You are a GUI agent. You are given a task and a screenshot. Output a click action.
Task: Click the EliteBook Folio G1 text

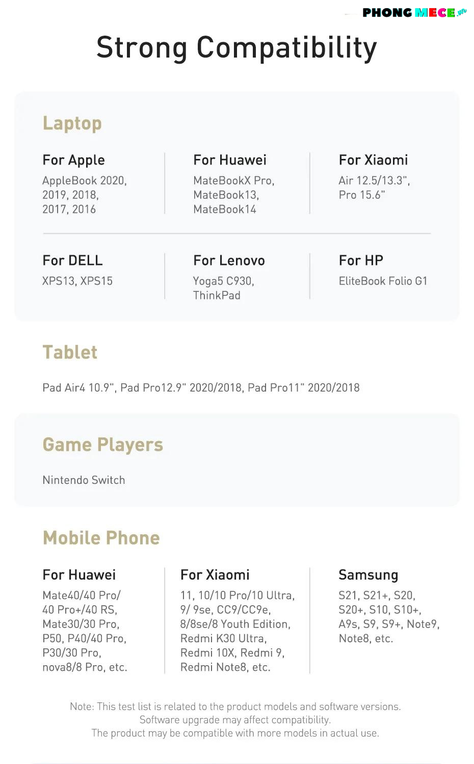(383, 281)
